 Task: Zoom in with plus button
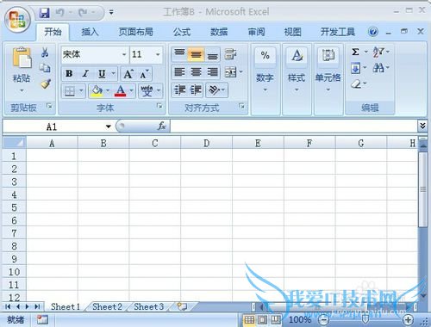(x=408, y=319)
